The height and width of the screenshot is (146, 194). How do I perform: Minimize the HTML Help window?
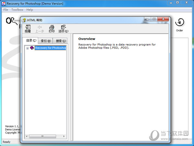click(147, 19)
